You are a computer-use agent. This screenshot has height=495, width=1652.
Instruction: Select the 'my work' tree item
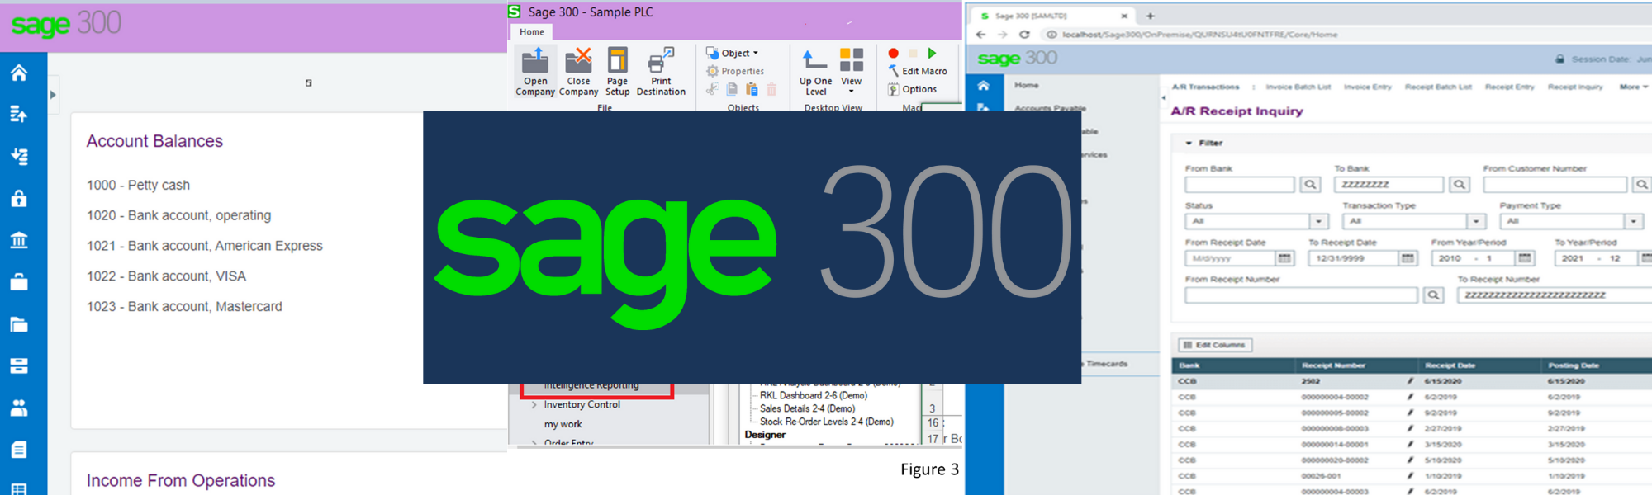click(563, 424)
